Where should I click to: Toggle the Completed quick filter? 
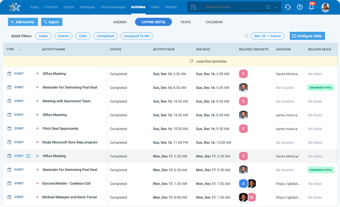(x=105, y=36)
